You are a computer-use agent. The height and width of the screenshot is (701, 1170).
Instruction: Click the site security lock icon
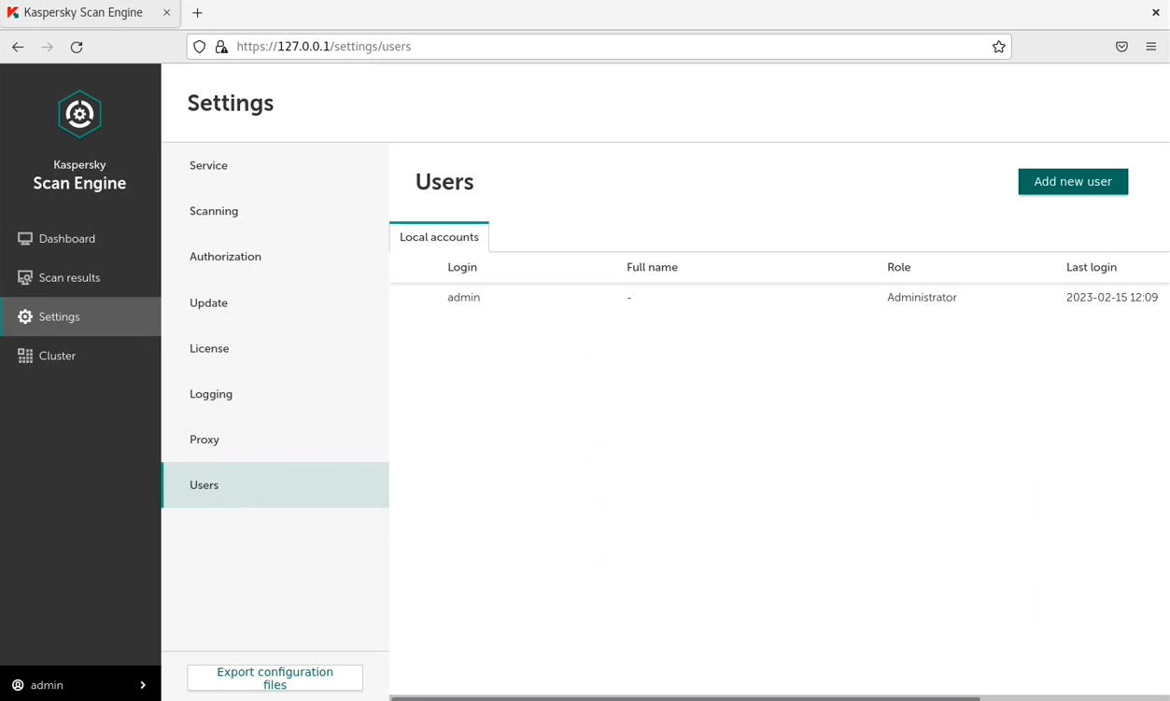click(221, 47)
